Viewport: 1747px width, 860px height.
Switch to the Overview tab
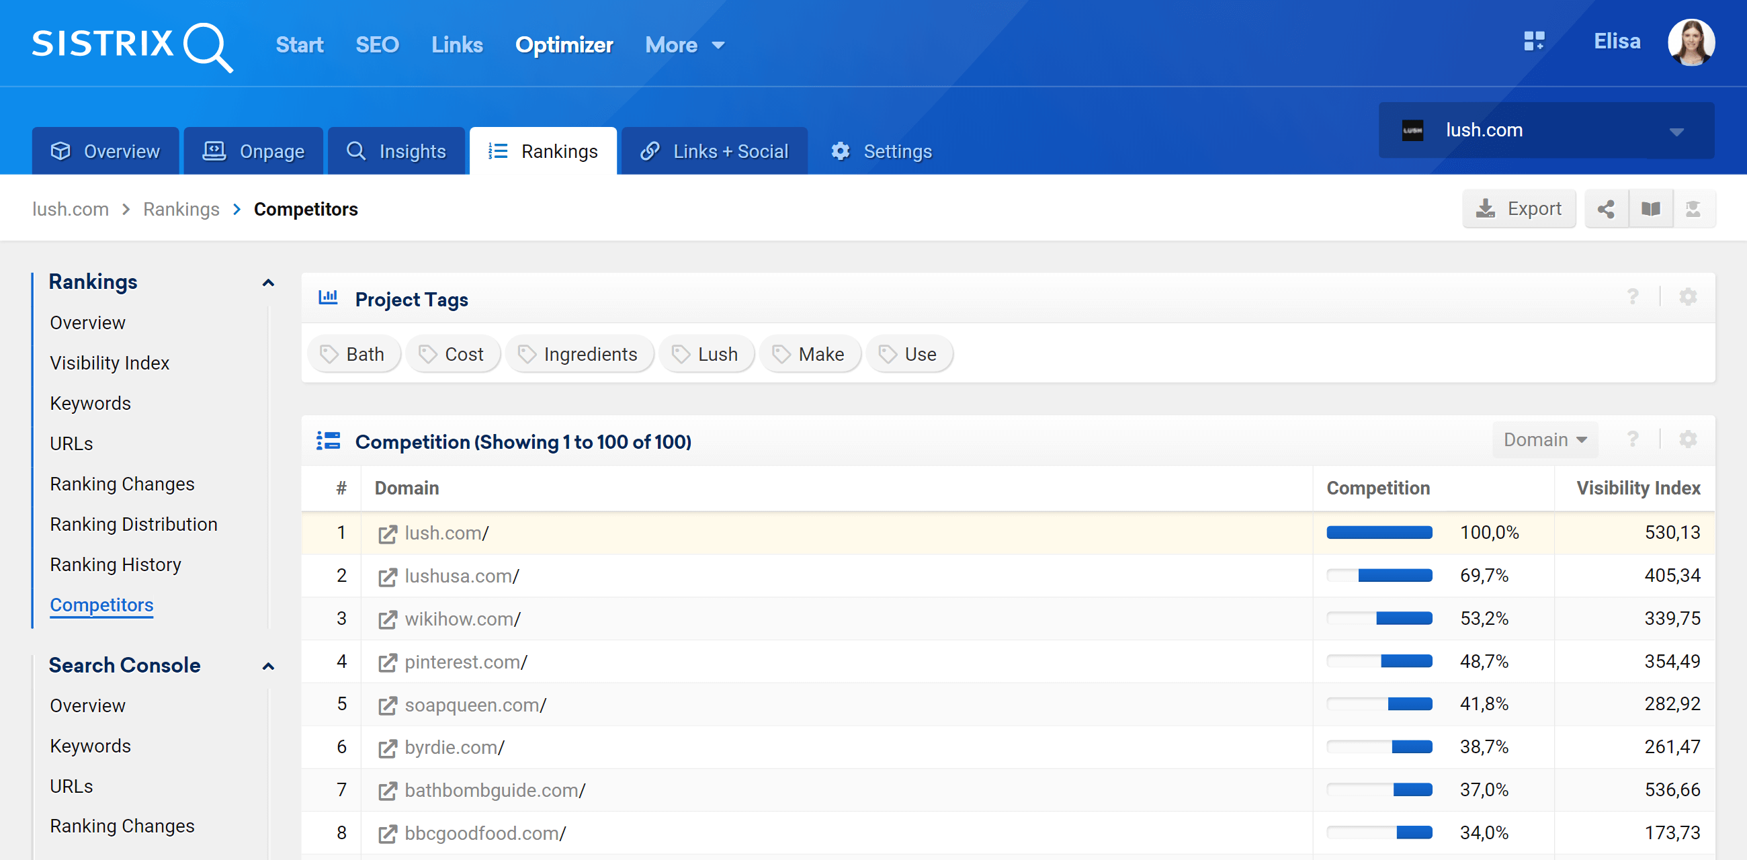coord(105,151)
